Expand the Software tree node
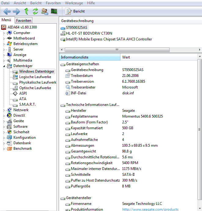The image size is (202, 211). (4, 127)
